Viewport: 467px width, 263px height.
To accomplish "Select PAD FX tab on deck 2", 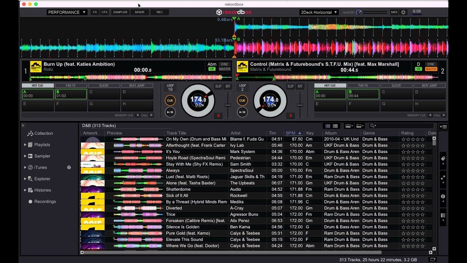I will click(x=363, y=85).
